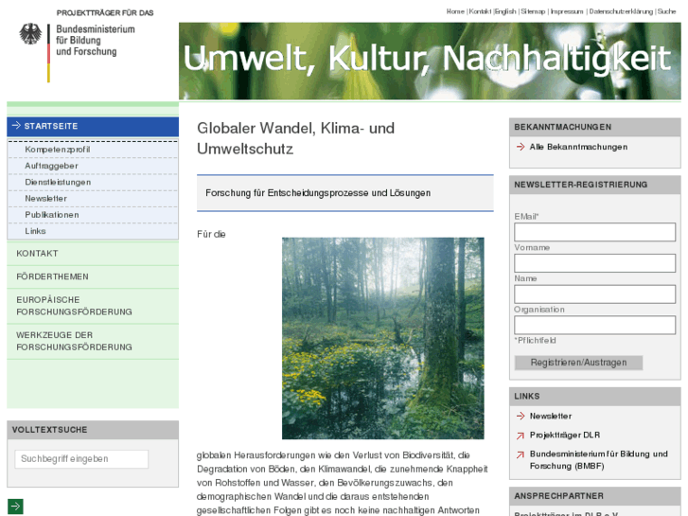The width and height of the screenshot is (688, 516).
Task: Click the green arrow search submit button
Action: (x=15, y=507)
